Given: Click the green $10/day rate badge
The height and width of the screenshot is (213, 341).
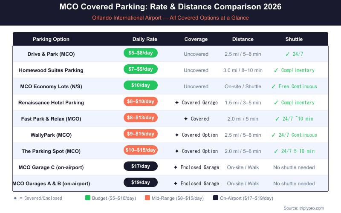Looking at the screenshot, I should [141, 85].
